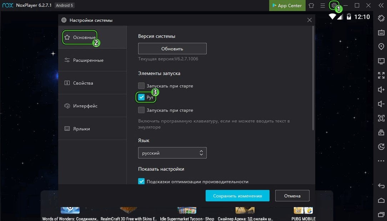The height and width of the screenshot is (221, 387).
Task: Click Сохранить изменения
Action: point(237,196)
